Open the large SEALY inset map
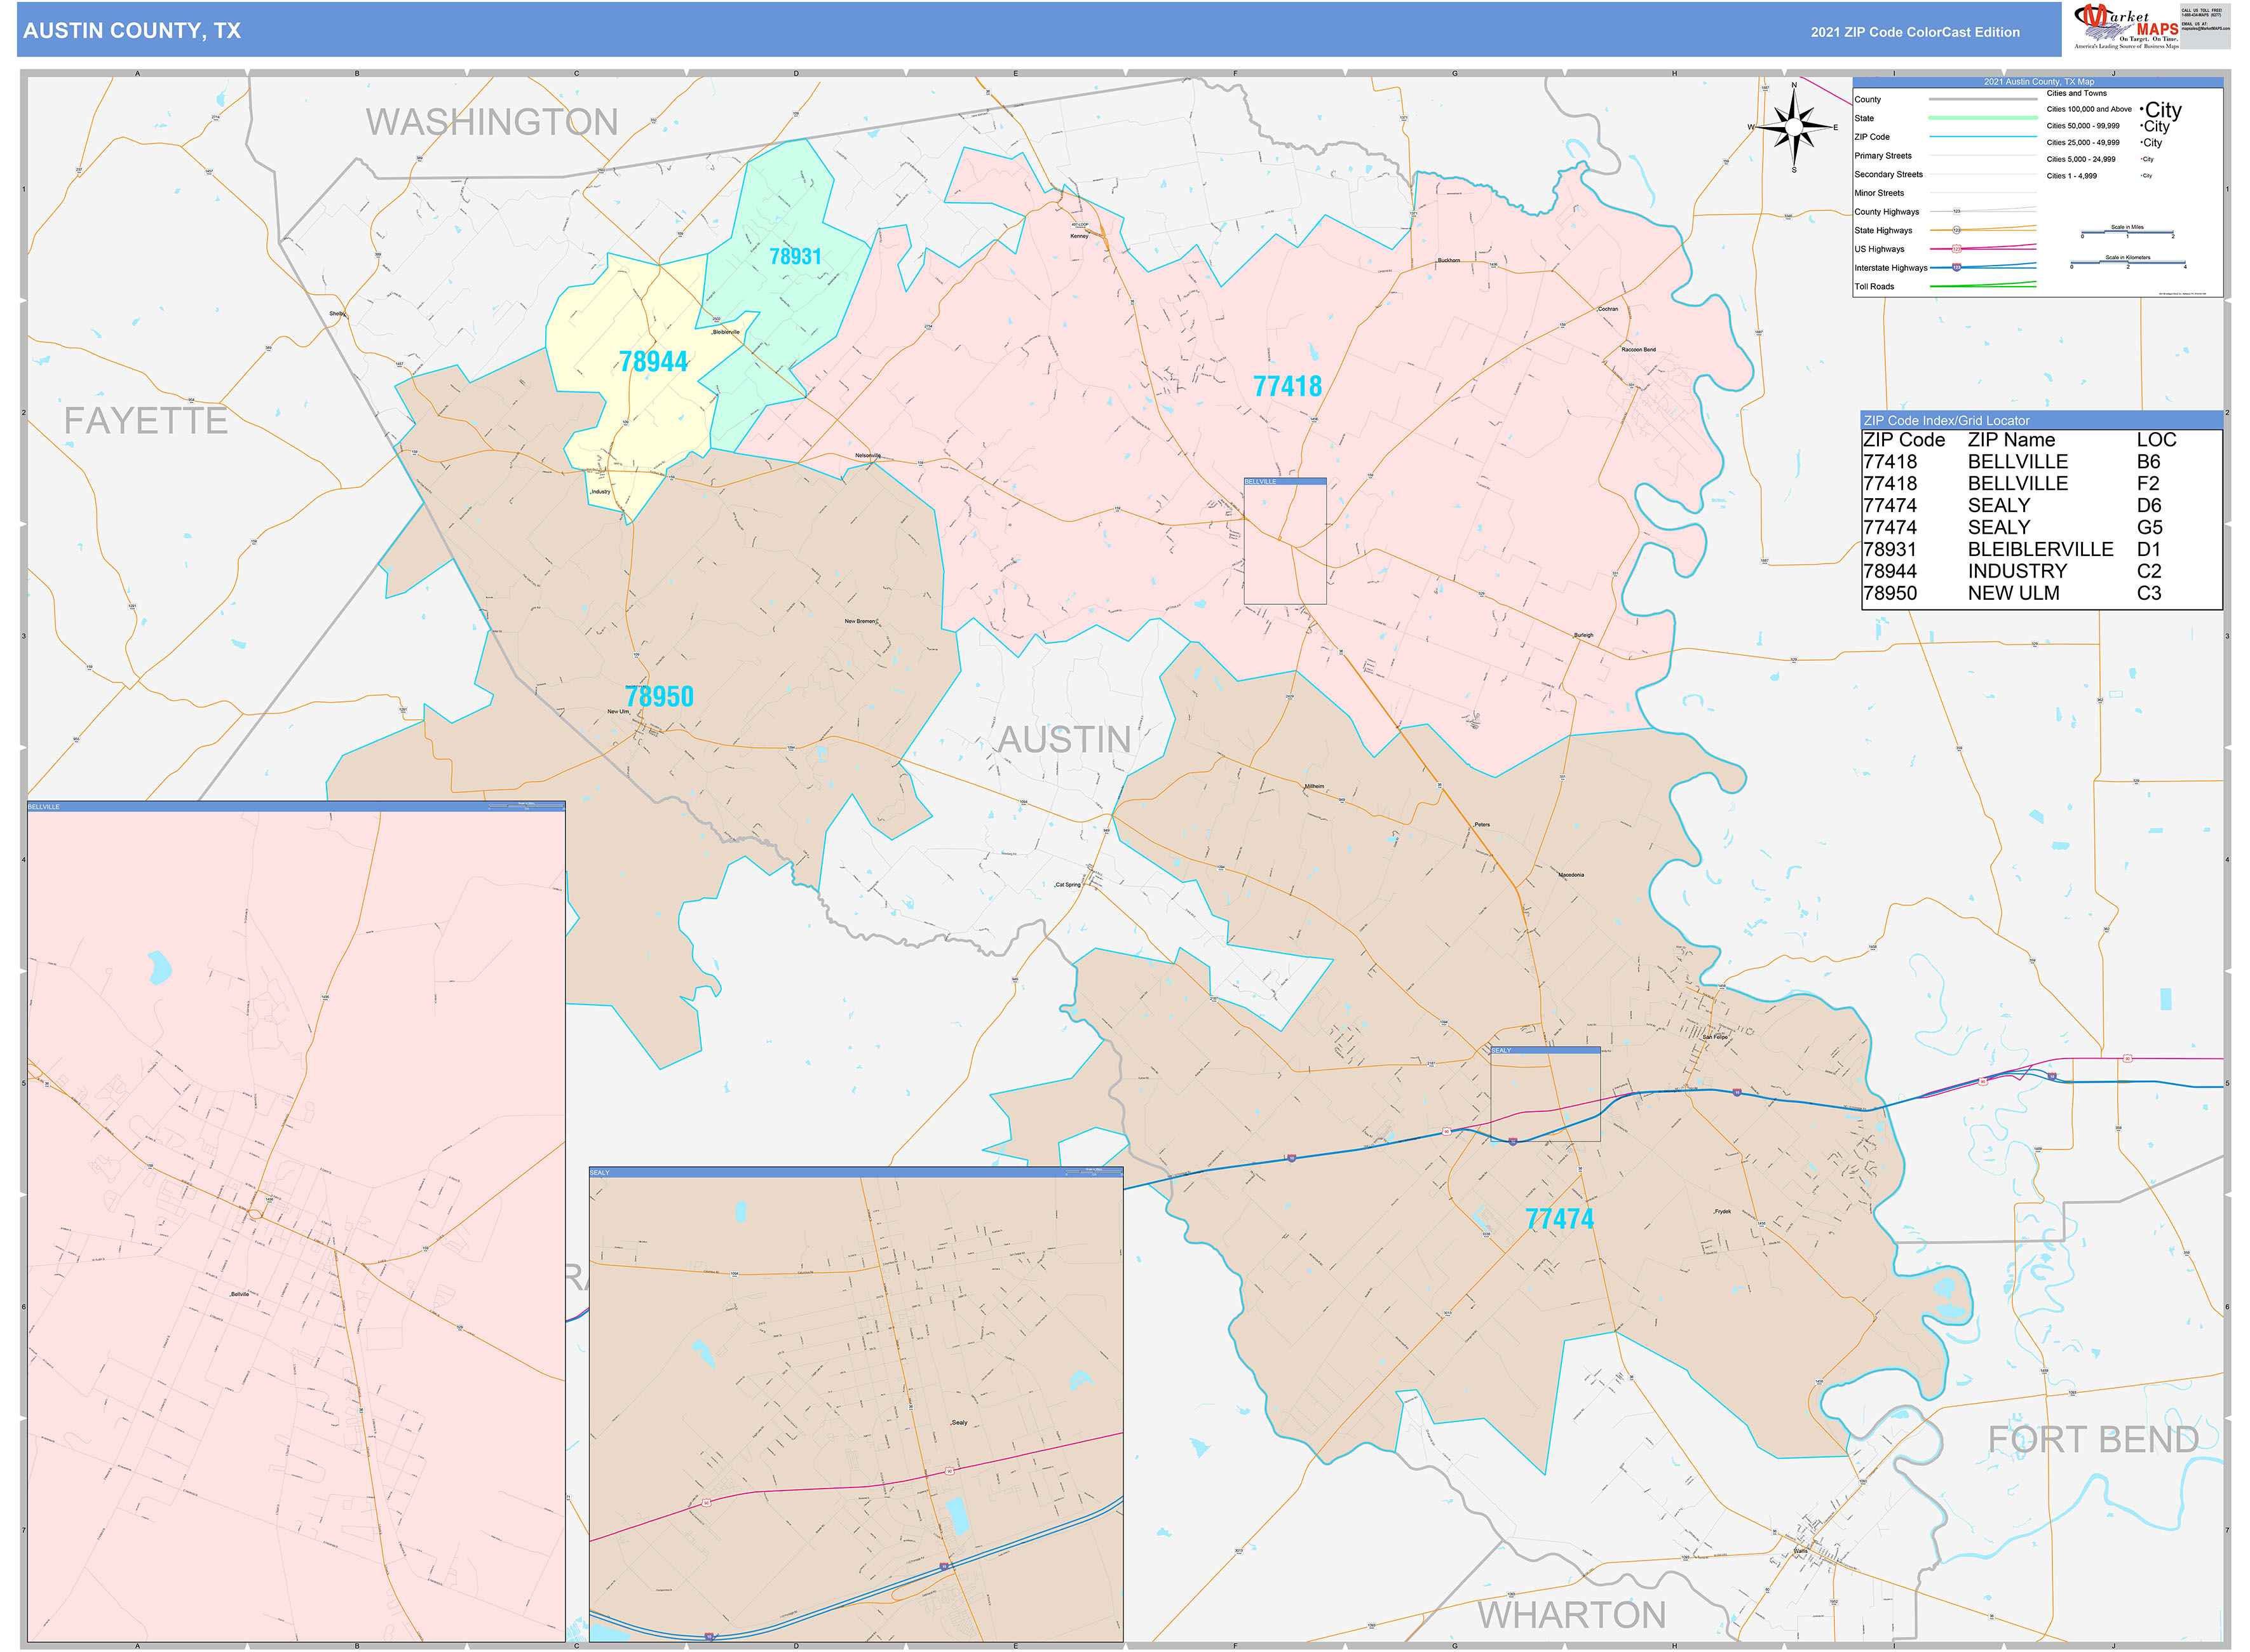The height and width of the screenshot is (1652, 2250). (x=856, y=1404)
